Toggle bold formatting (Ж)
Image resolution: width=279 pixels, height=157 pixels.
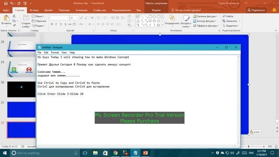click(x=52, y=24)
